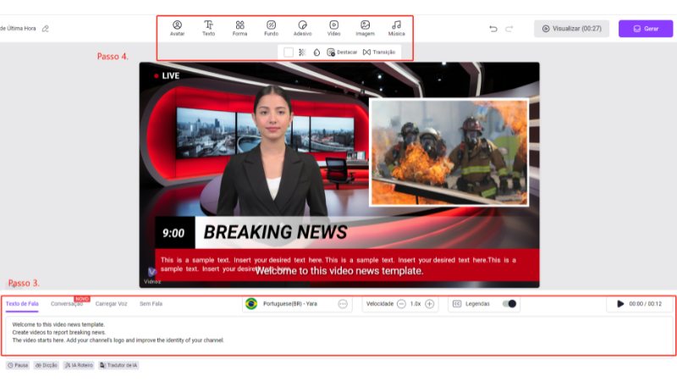The image size is (677, 387).
Task: Switch to the Conversação tab
Action: coord(67,304)
